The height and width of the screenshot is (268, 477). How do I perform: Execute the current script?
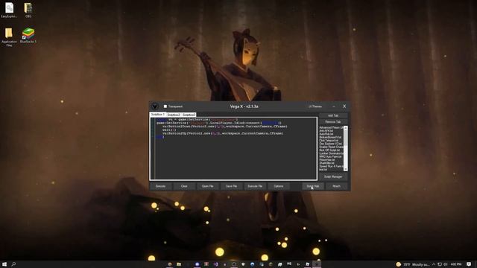(161, 186)
